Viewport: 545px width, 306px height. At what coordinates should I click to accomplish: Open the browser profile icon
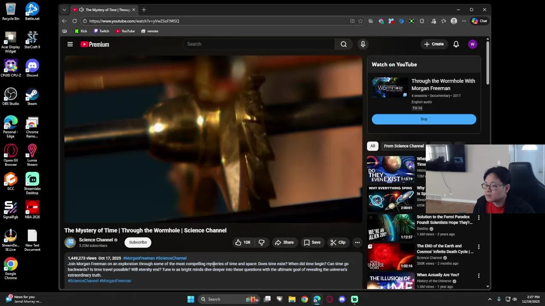(x=454, y=21)
